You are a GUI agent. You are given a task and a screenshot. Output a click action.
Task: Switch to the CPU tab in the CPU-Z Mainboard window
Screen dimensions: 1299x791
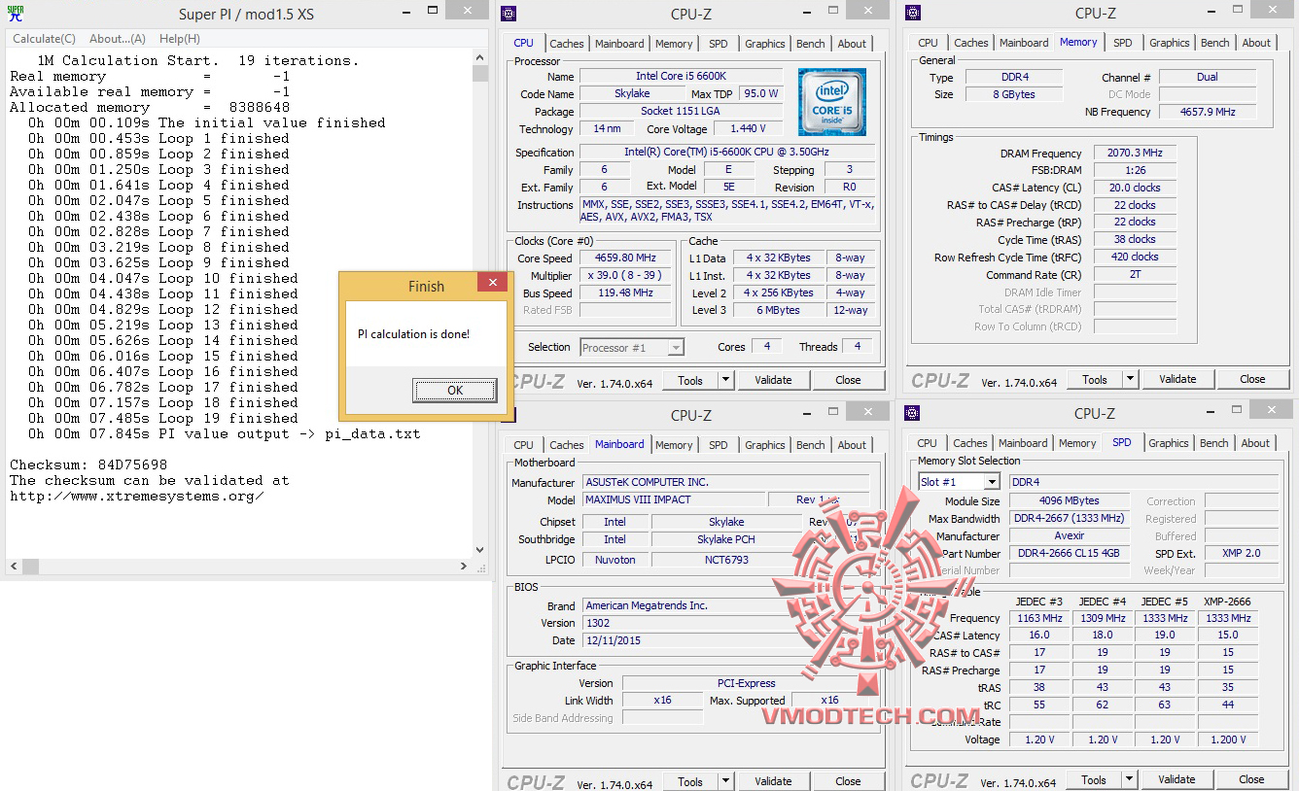[524, 445]
